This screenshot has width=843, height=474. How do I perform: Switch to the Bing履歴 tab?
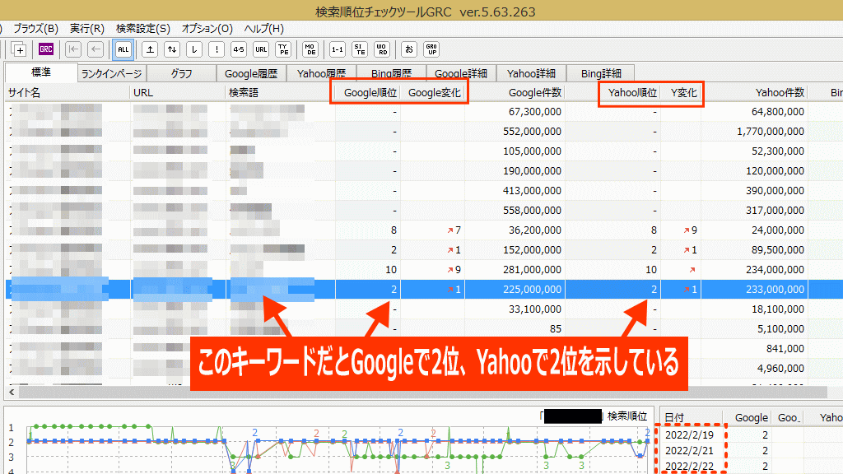coord(391,73)
